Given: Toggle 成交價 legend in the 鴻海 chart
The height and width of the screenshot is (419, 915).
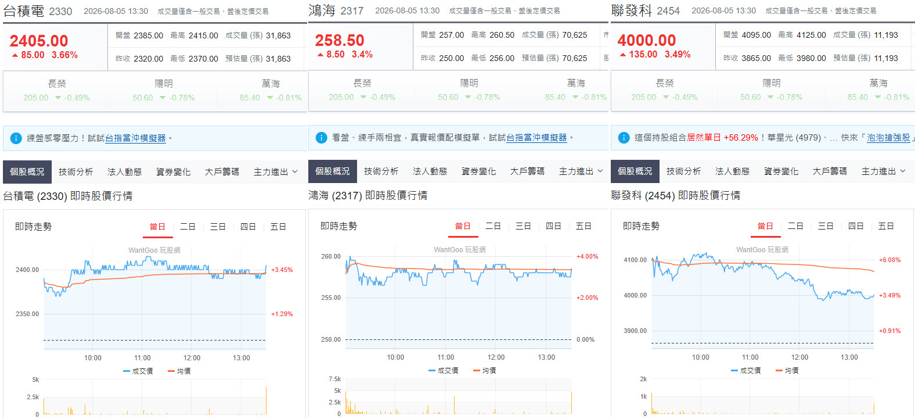Looking at the screenshot, I should tap(444, 371).
